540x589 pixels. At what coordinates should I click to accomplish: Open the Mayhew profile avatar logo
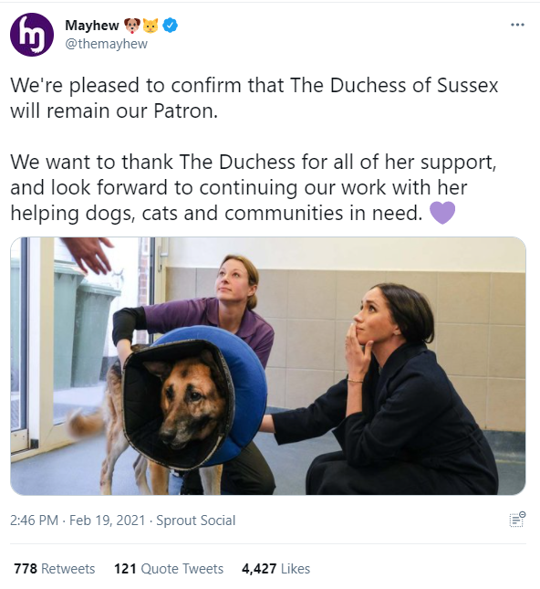pos(32,35)
